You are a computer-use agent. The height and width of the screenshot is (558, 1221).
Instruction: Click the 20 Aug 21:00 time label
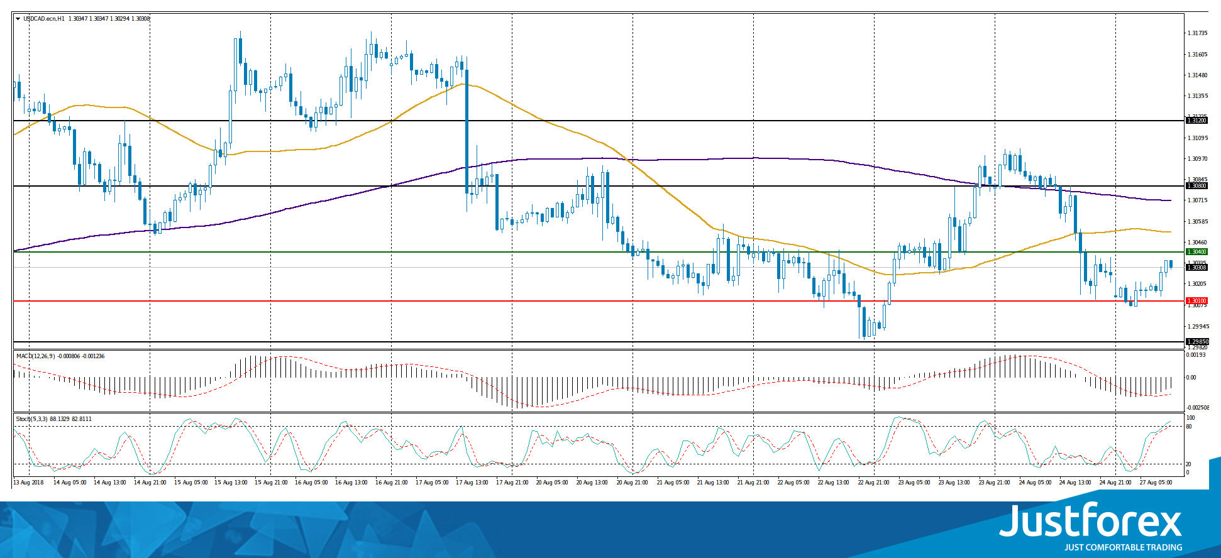pyautogui.click(x=633, y=483)
